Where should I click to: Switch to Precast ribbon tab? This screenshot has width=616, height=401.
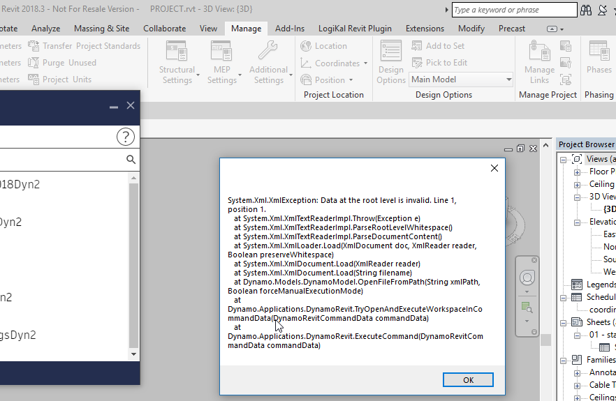511,29
